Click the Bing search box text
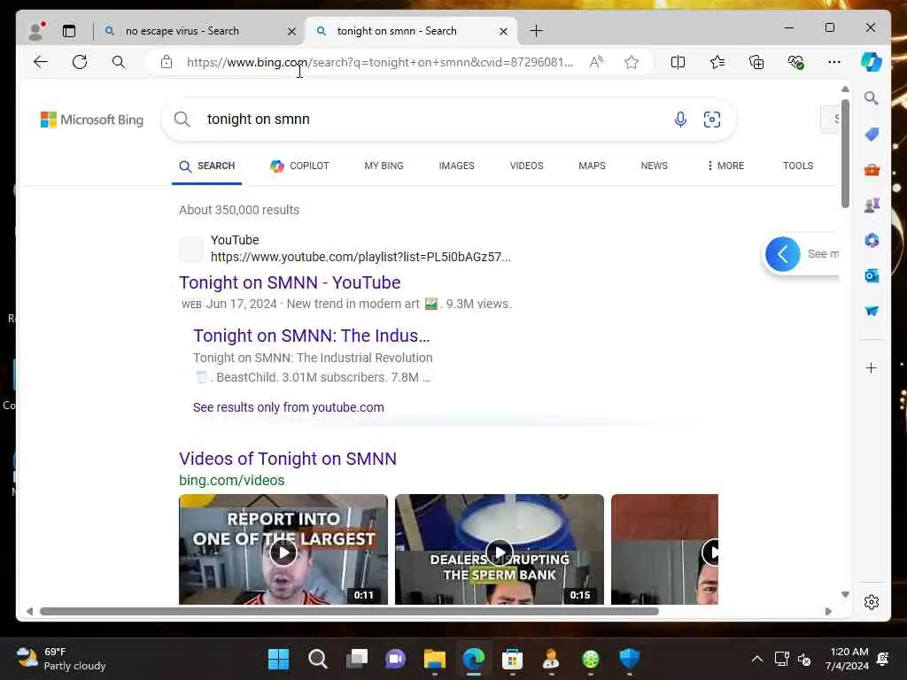 click(259, 120)
